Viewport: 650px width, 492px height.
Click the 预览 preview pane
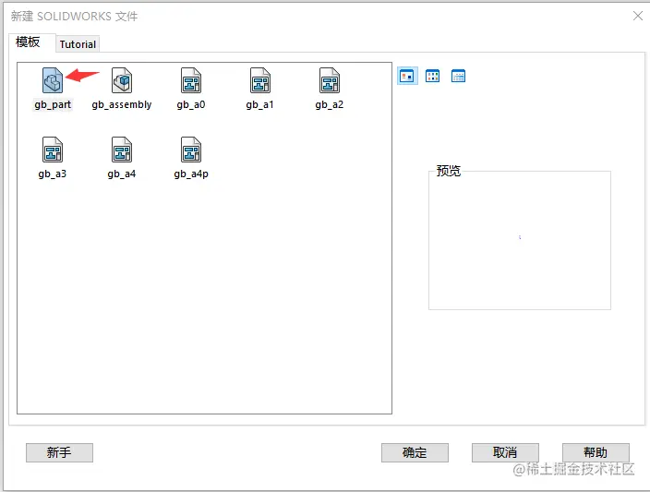[x=520, y=240]
